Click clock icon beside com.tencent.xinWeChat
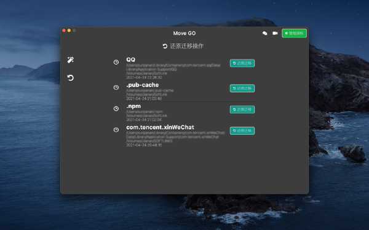The height and width of the screenshot is (230, 369). (116, 129)
